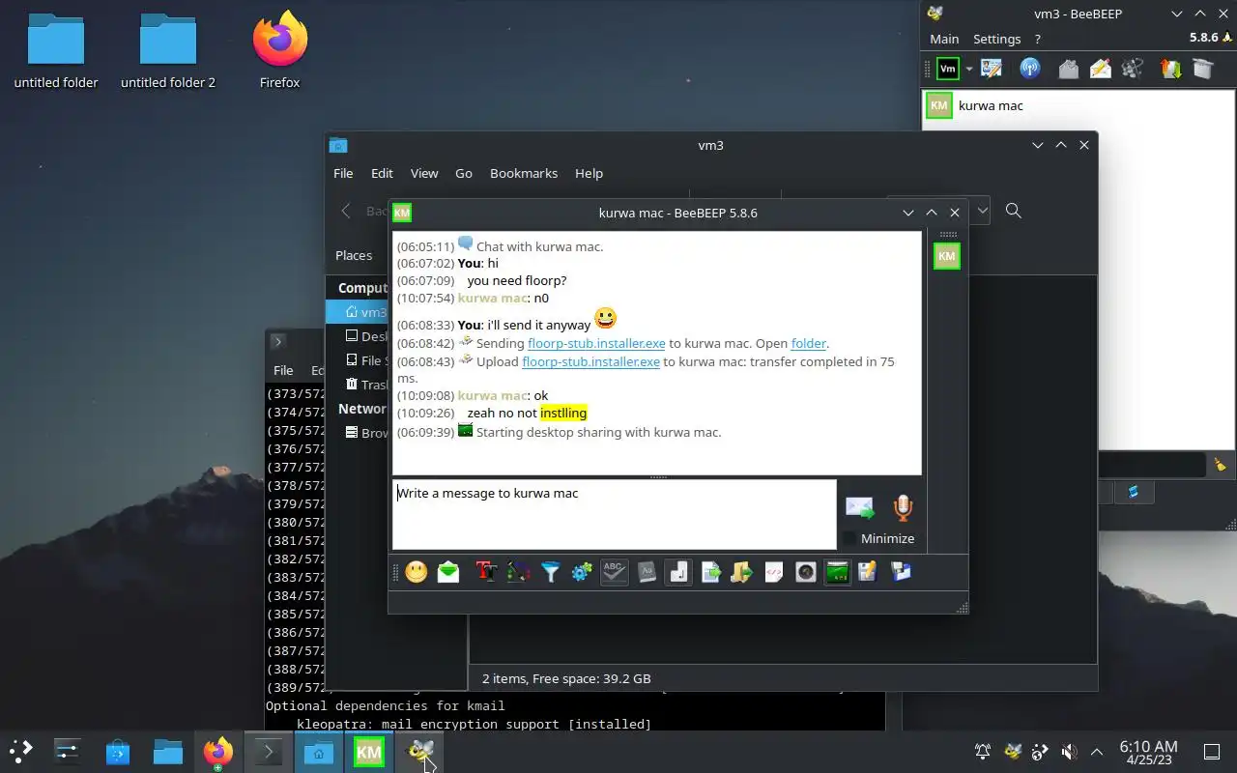Open chat settings via blue gears icon
The image size is (1237, 773).
coord(582,572)
